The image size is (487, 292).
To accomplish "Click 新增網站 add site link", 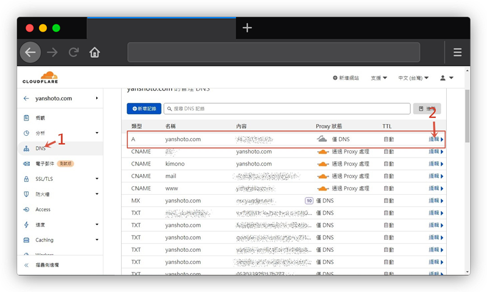I will (x=346, y=78).
